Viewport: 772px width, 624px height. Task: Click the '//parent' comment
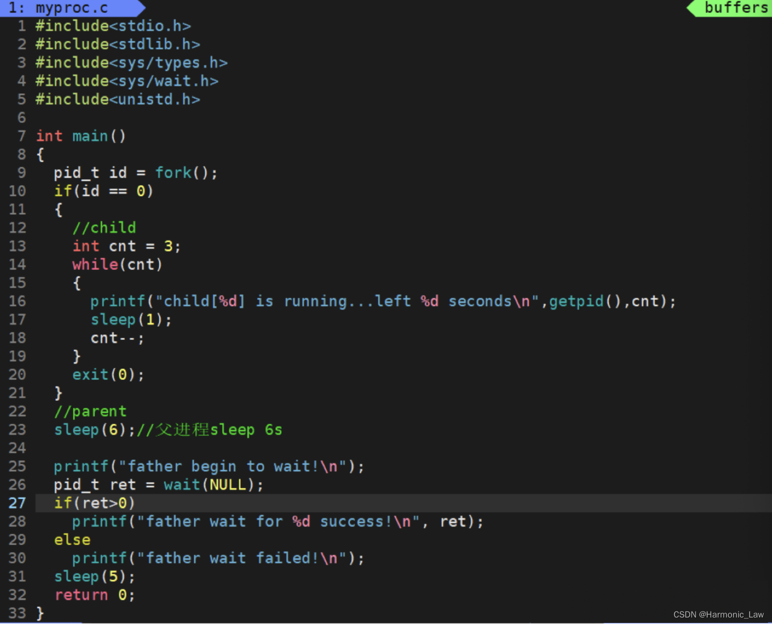[90, 412]
